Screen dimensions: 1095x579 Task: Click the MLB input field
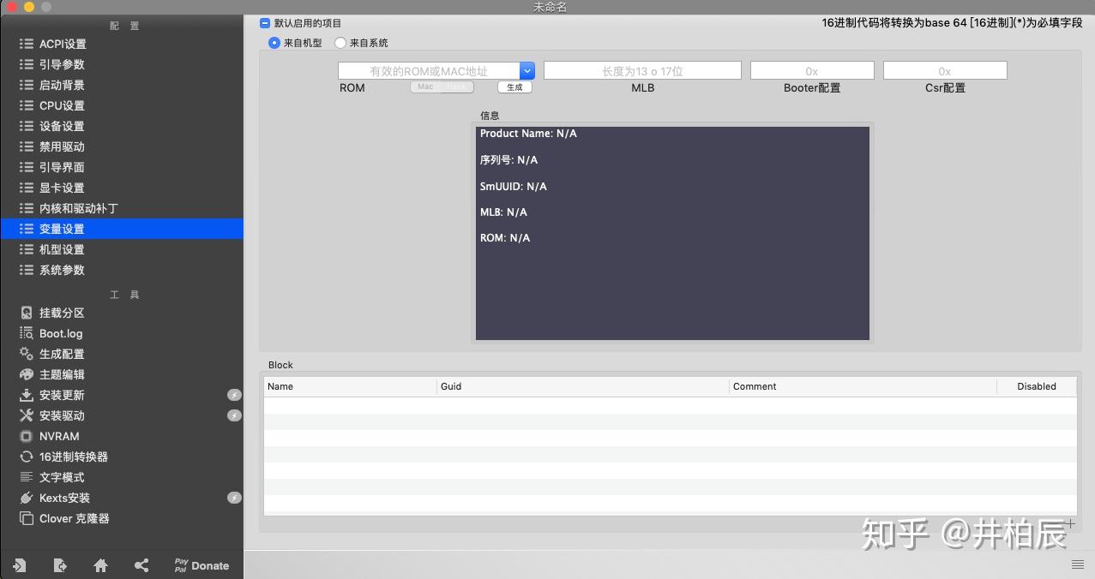point(642,70)
